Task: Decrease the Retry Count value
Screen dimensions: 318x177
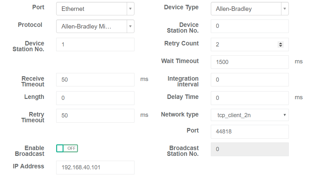Action: point(280,46)
